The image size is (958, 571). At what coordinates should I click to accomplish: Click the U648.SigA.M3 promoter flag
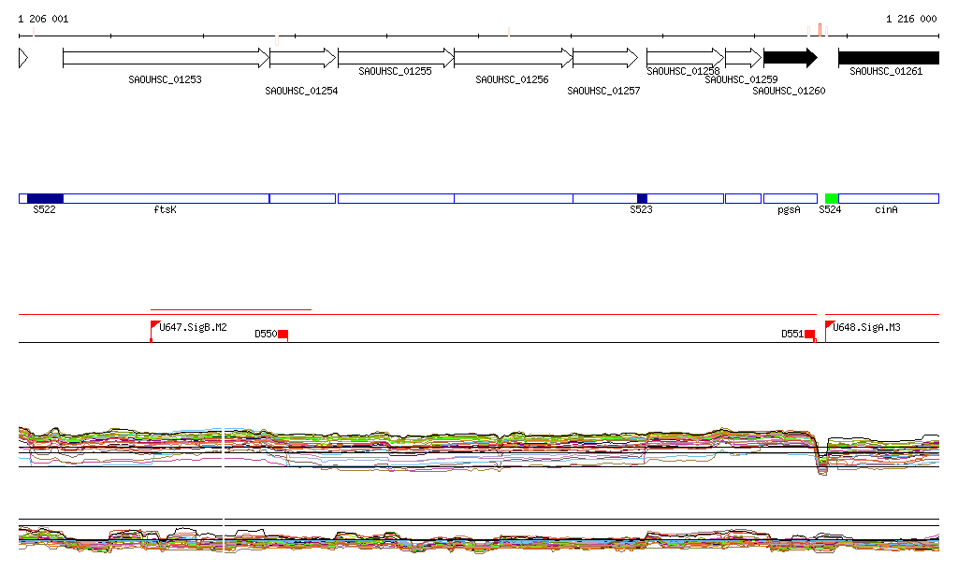(x=829, y=329)
